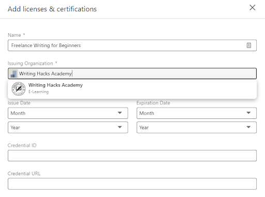Image resolution: width=265 pixels, height=197 pixels.
Task: Click the arrow on Expiration Month
Action: coord(248,113)
